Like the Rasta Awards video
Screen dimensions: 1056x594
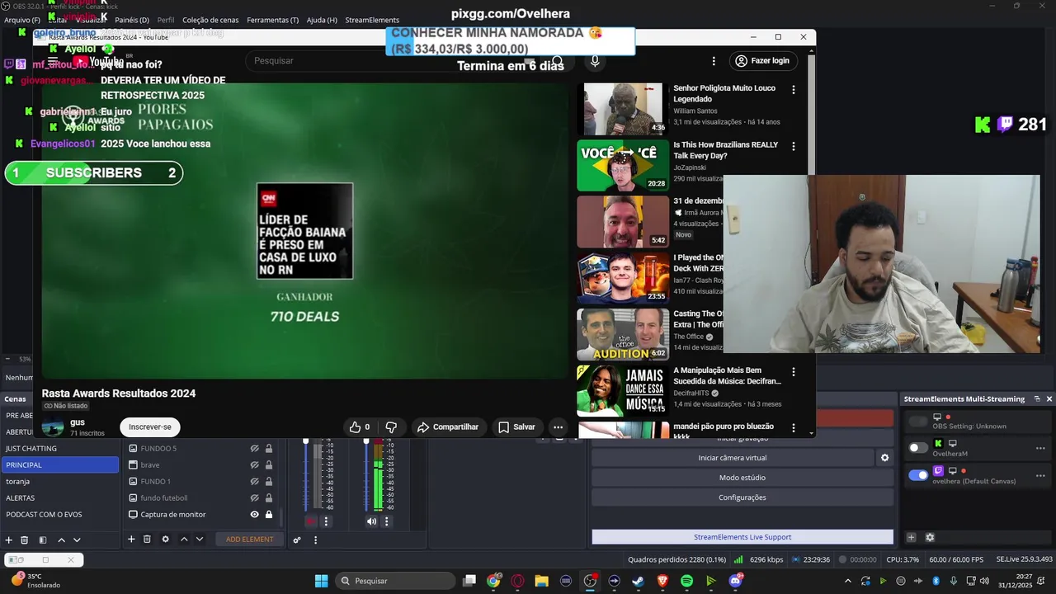click(360, 427)
